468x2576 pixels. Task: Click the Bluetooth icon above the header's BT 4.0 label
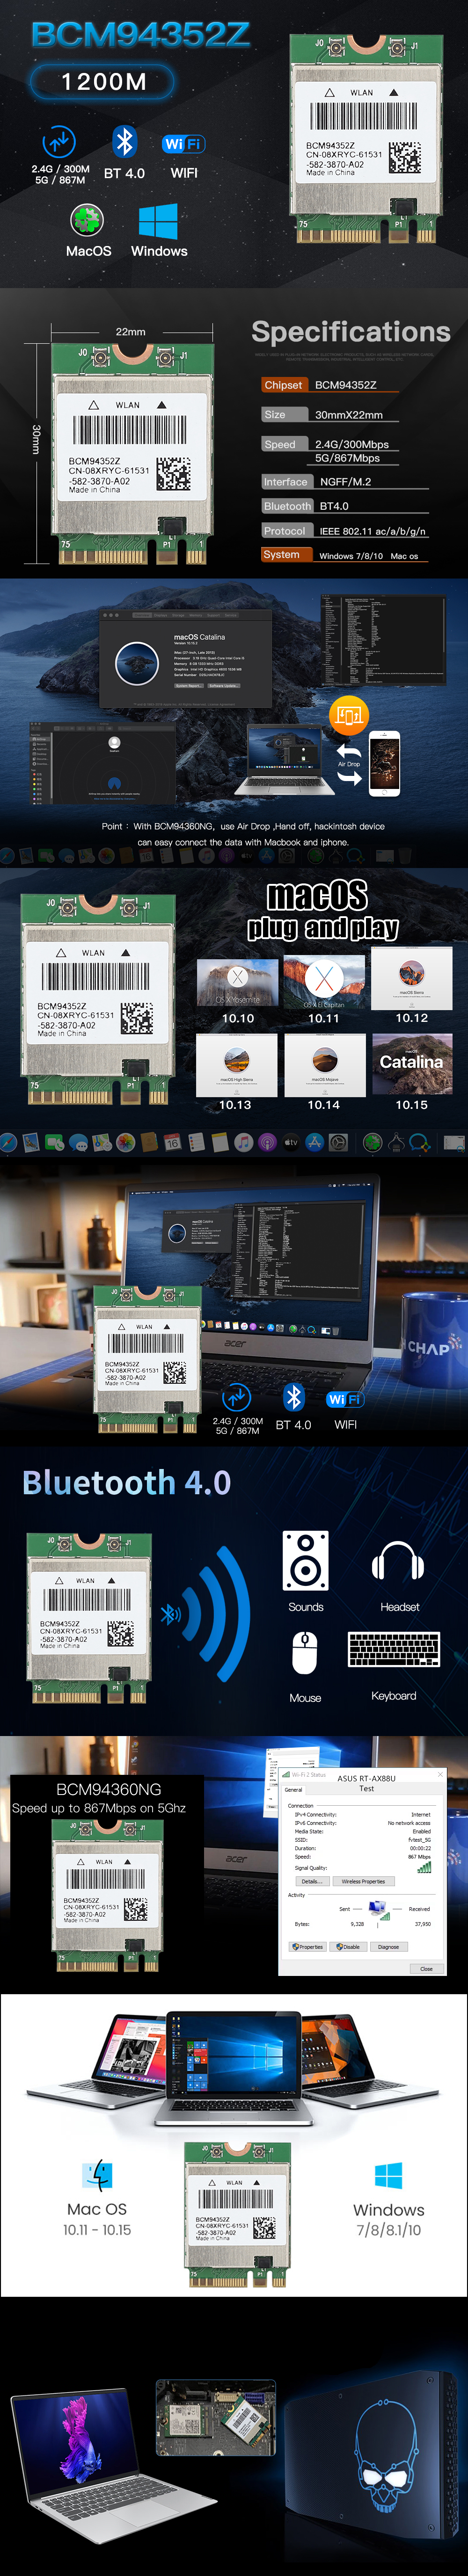124,142
